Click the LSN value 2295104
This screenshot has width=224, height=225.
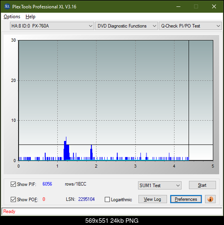coord(86,199)
